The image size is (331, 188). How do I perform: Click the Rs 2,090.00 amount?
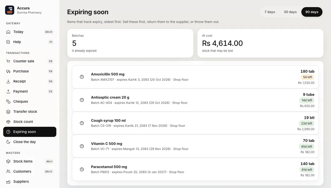pyautogui.click(x=306, y=129)
